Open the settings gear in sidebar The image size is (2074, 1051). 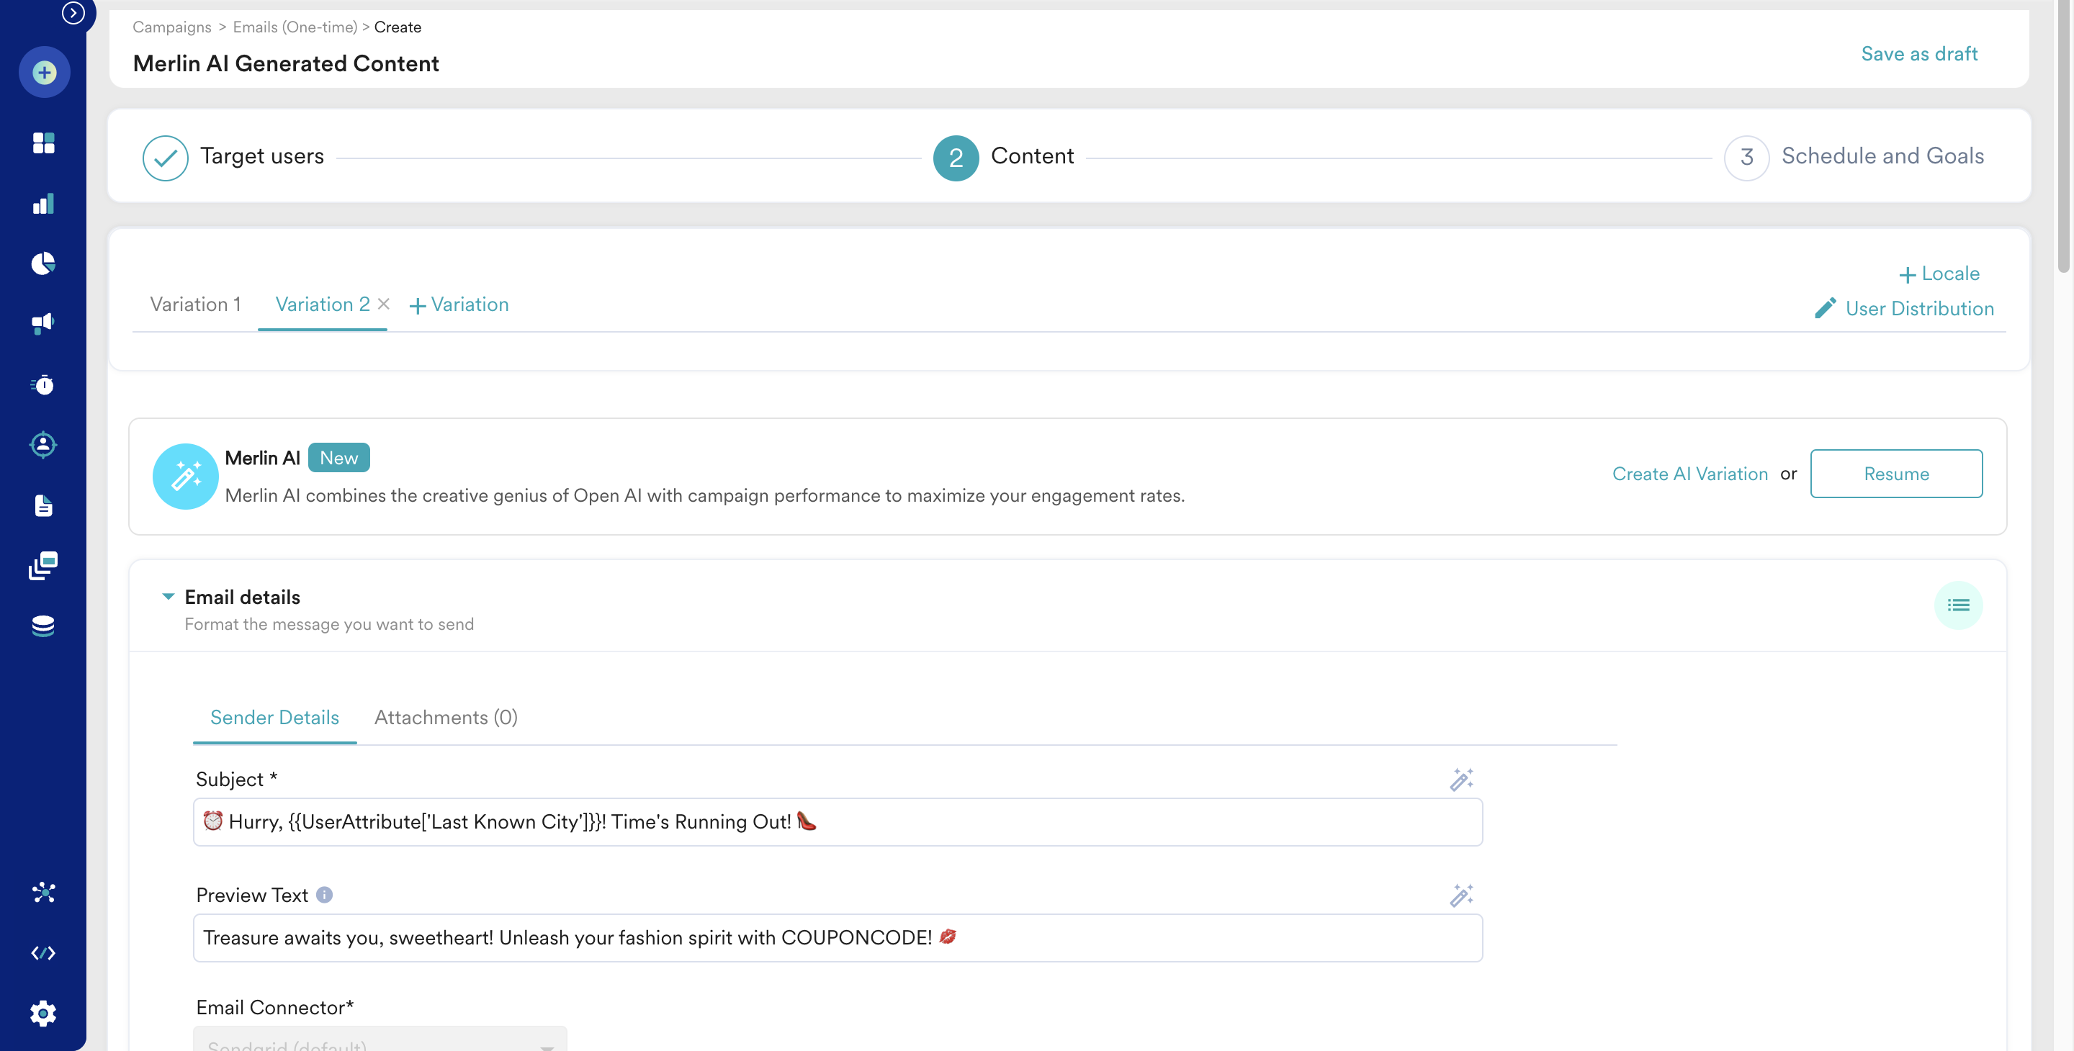pyautogui.click(x=43, y=1012)
